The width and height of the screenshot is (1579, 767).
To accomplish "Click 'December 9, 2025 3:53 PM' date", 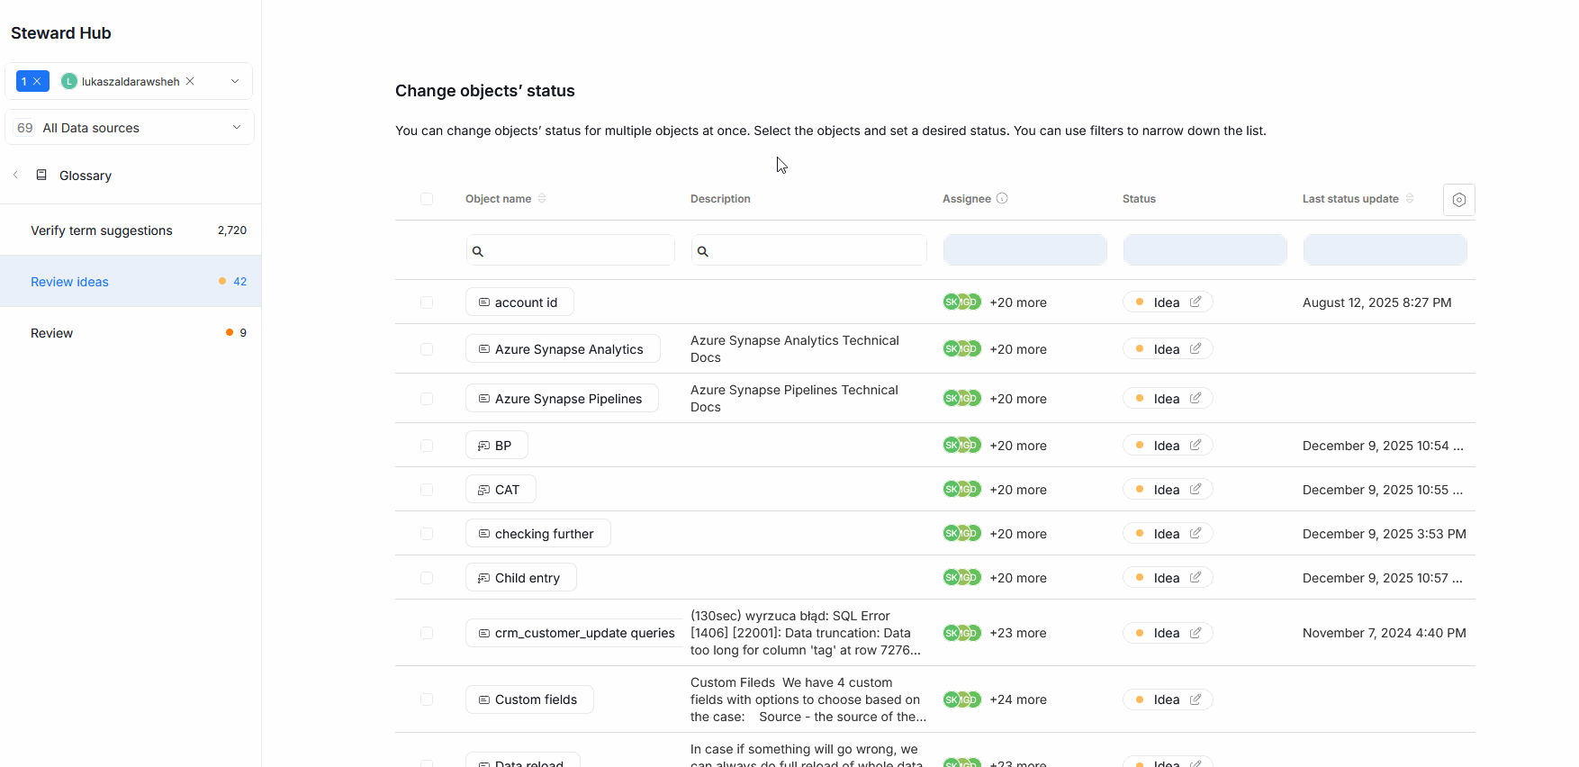I will pos(1384,534).
